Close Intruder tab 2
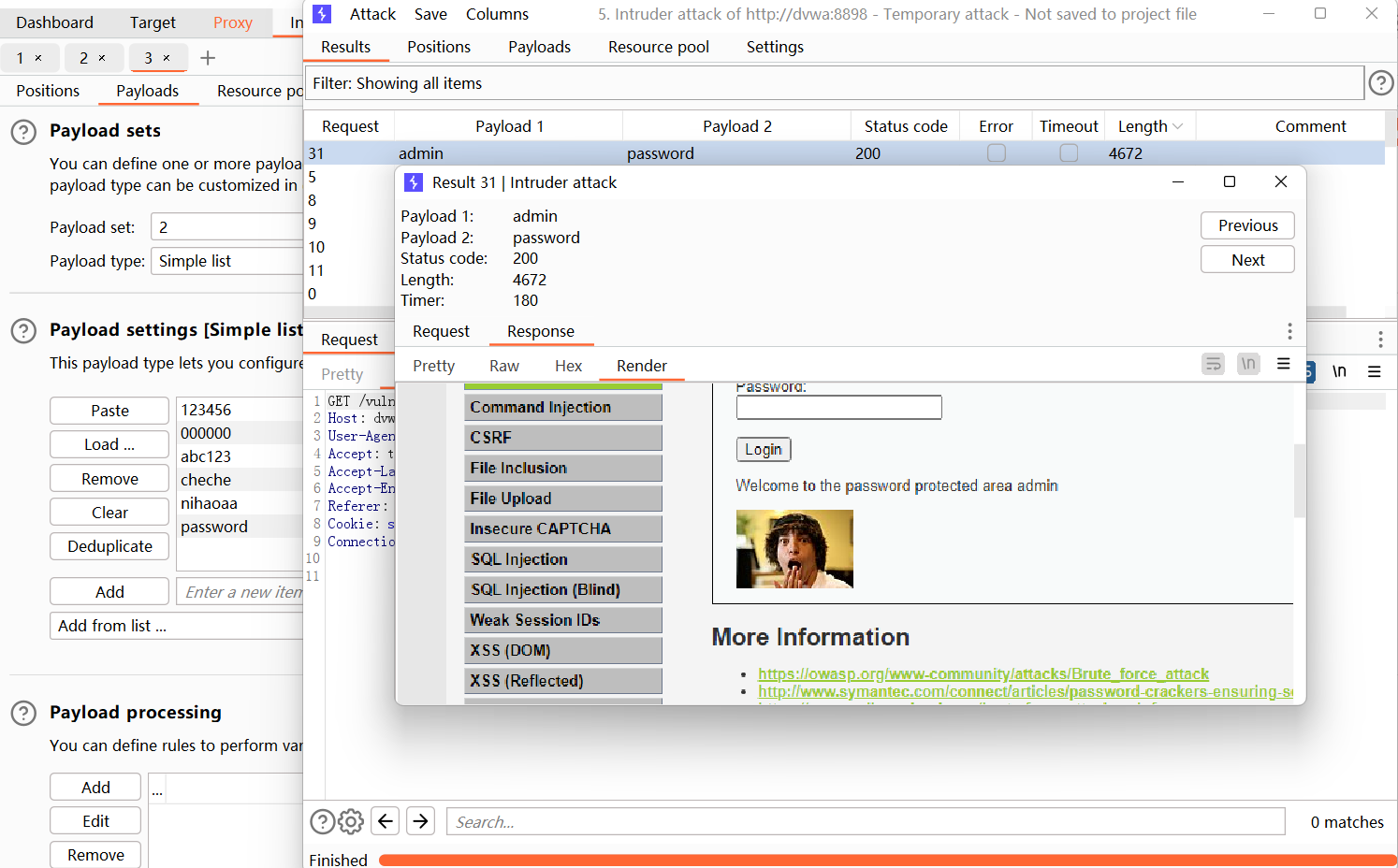 click(102, 58)
